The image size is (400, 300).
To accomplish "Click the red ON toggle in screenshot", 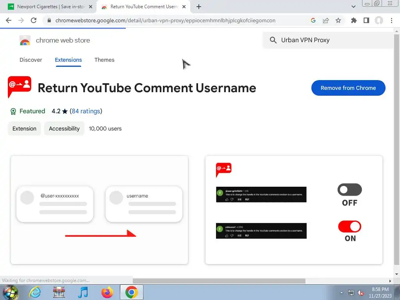I will pos(350,227).
